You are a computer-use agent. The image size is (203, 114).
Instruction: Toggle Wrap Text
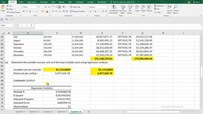click(75, 7)
